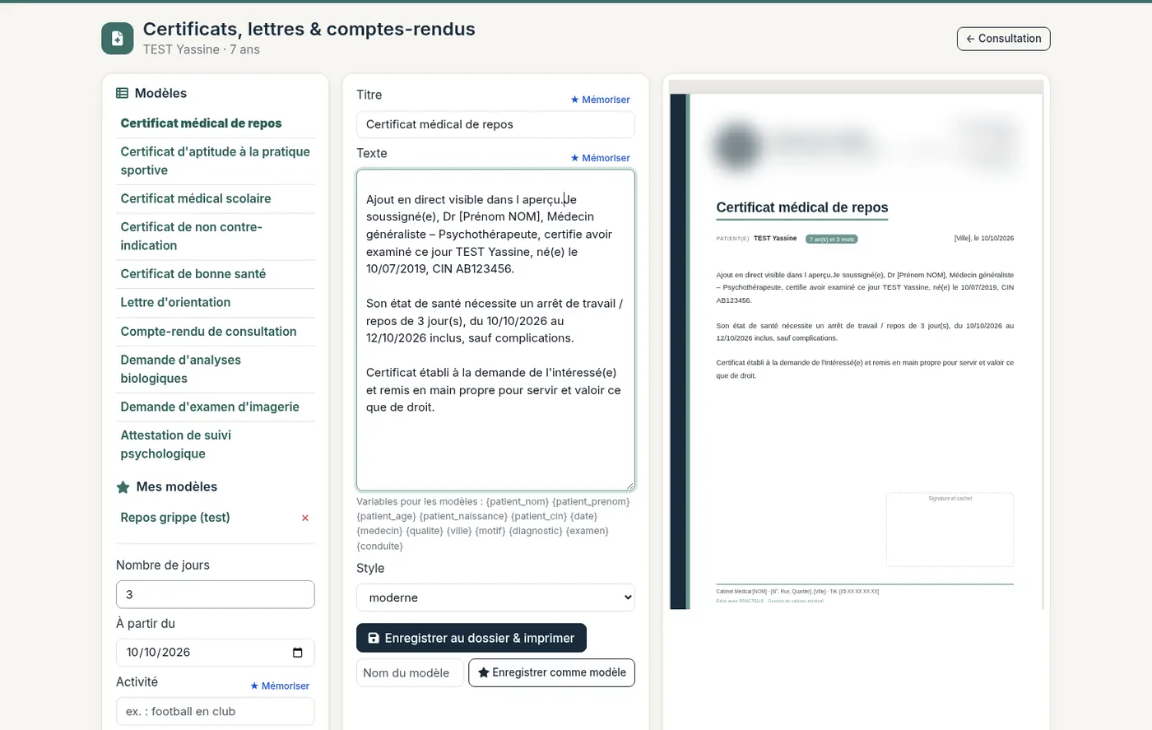Click the Modèles list header icon
Image resolution: width=1152 pixels, height=730 pixels.
(x=122, y=93)
